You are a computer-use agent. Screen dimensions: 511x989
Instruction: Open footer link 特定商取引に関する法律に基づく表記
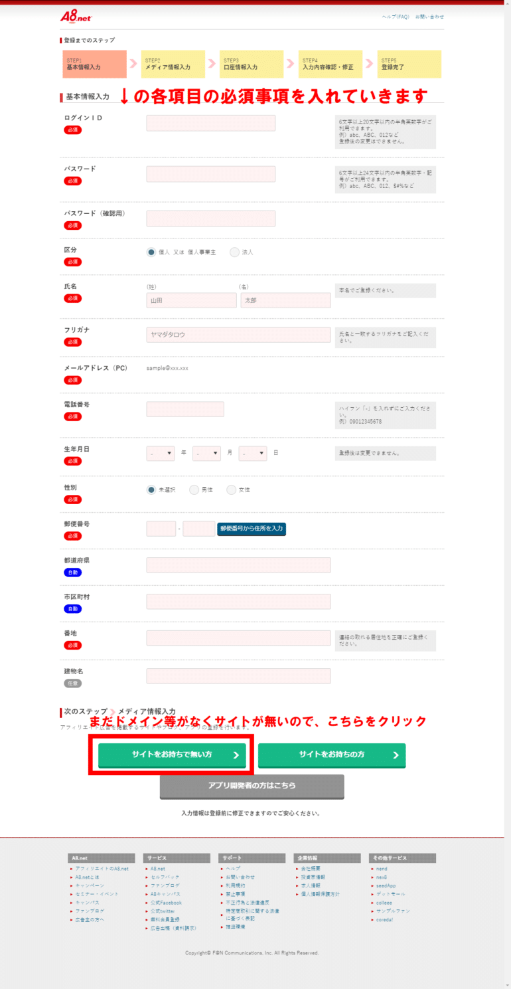tap(252, 915)
